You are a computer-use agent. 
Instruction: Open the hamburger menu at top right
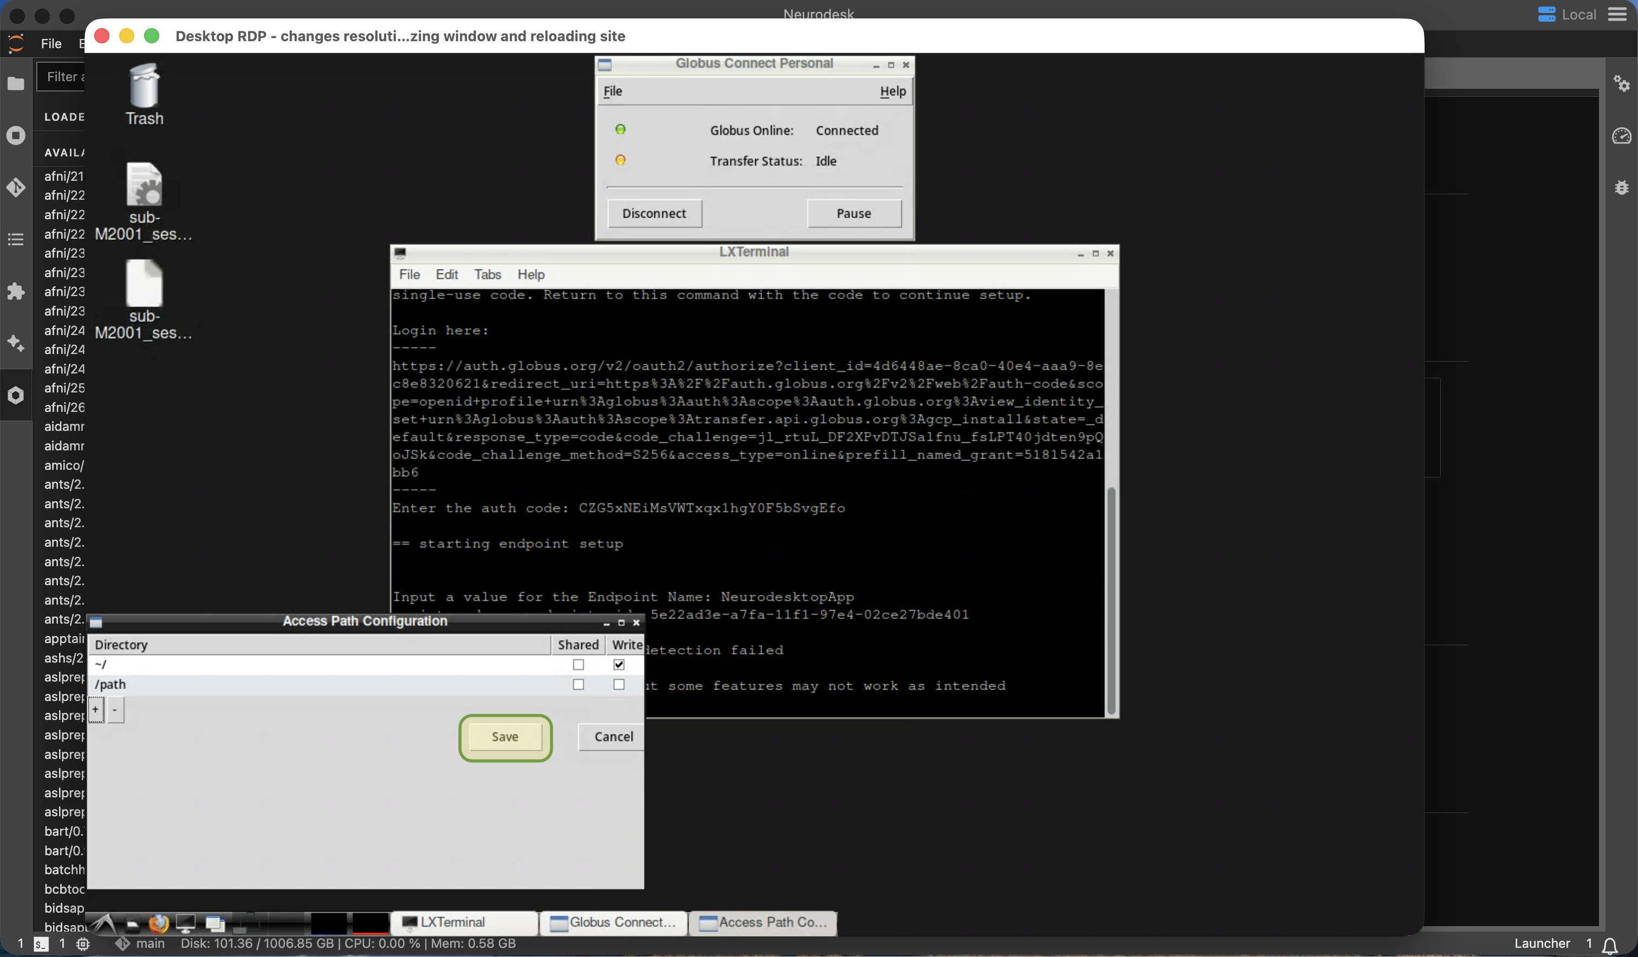pyautogui.click(x=1616, y=14)
